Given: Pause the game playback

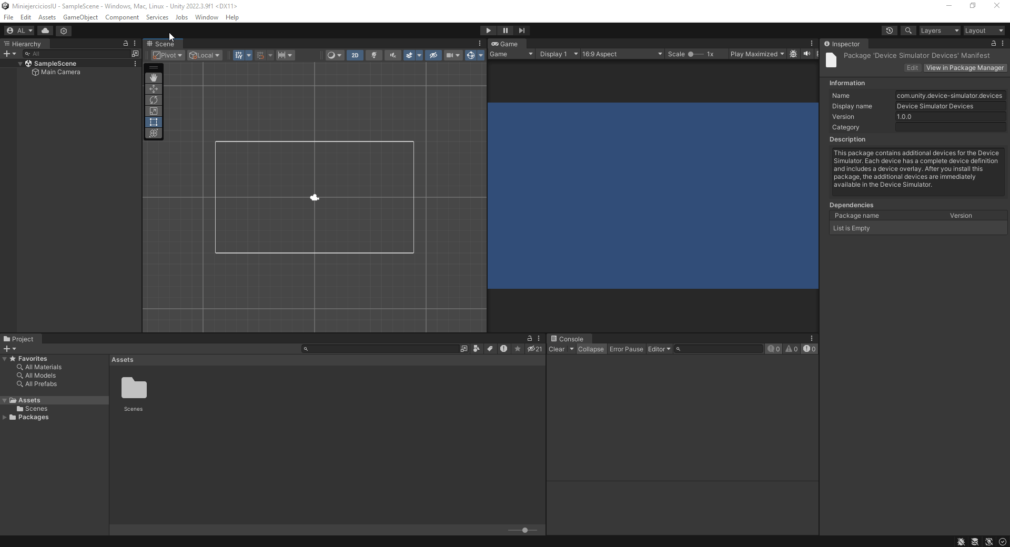Looking at the screenshot, I should pyautogui.click(x=505, y=31).
